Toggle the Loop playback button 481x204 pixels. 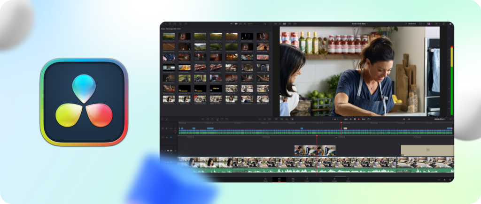[369, 119]
